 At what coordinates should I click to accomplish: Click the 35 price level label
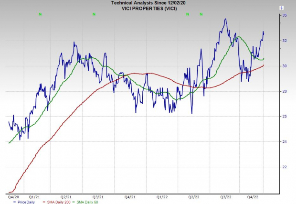[285, 15]
